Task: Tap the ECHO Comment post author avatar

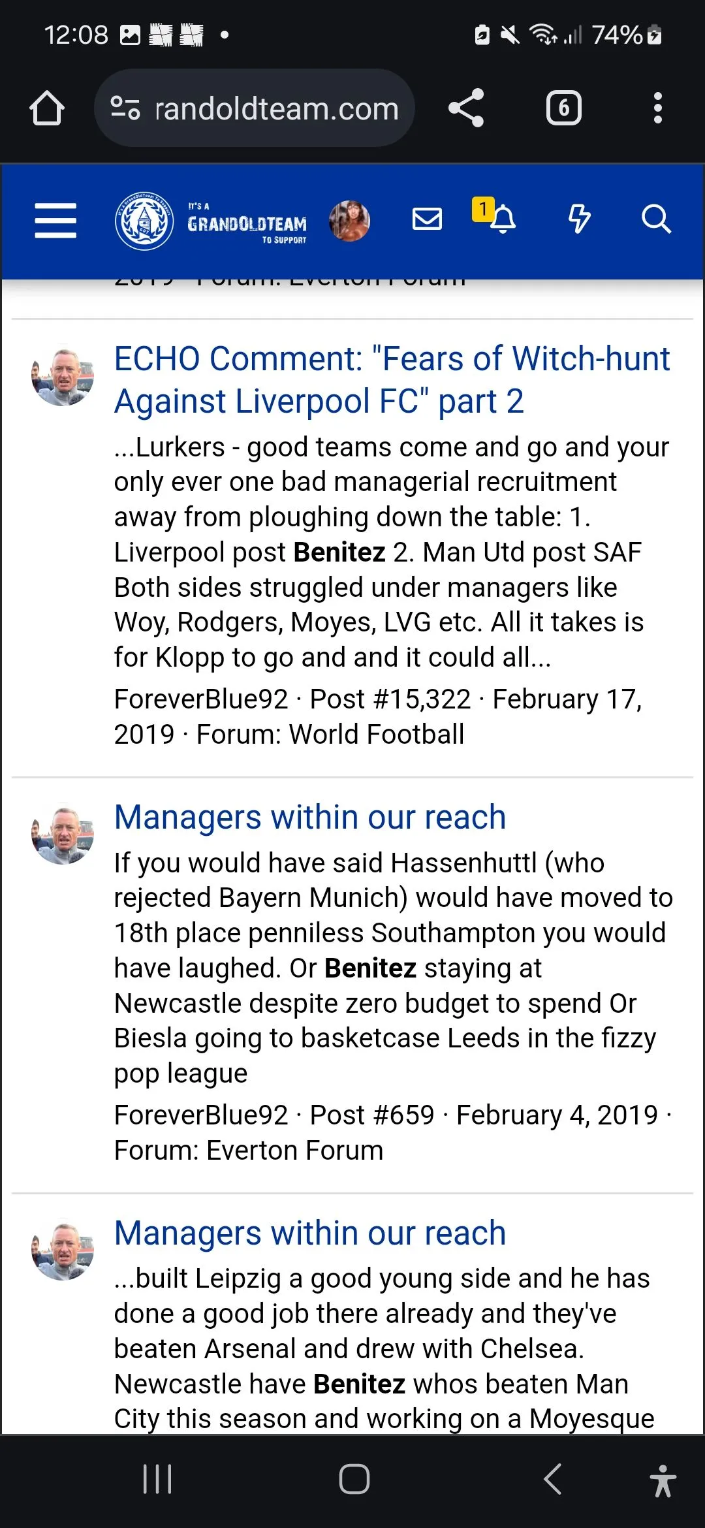Action: (x=63, y=375)
